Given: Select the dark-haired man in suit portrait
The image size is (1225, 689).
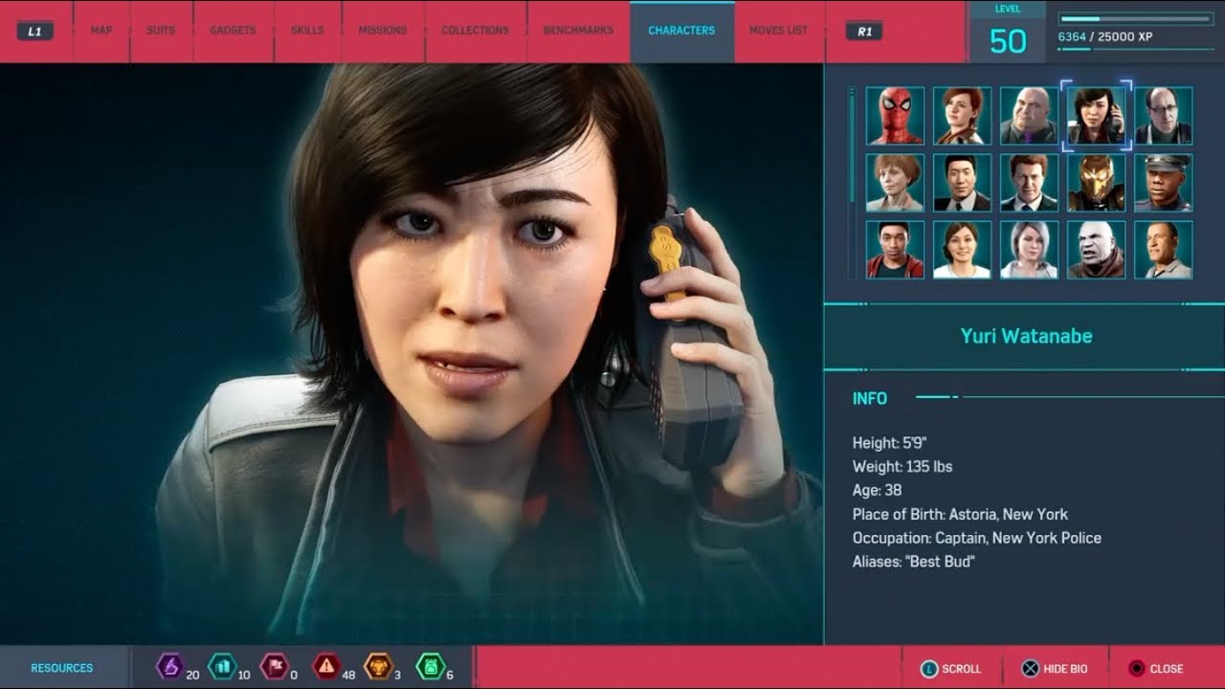Looking at the screenshot, I should point(962,183).
